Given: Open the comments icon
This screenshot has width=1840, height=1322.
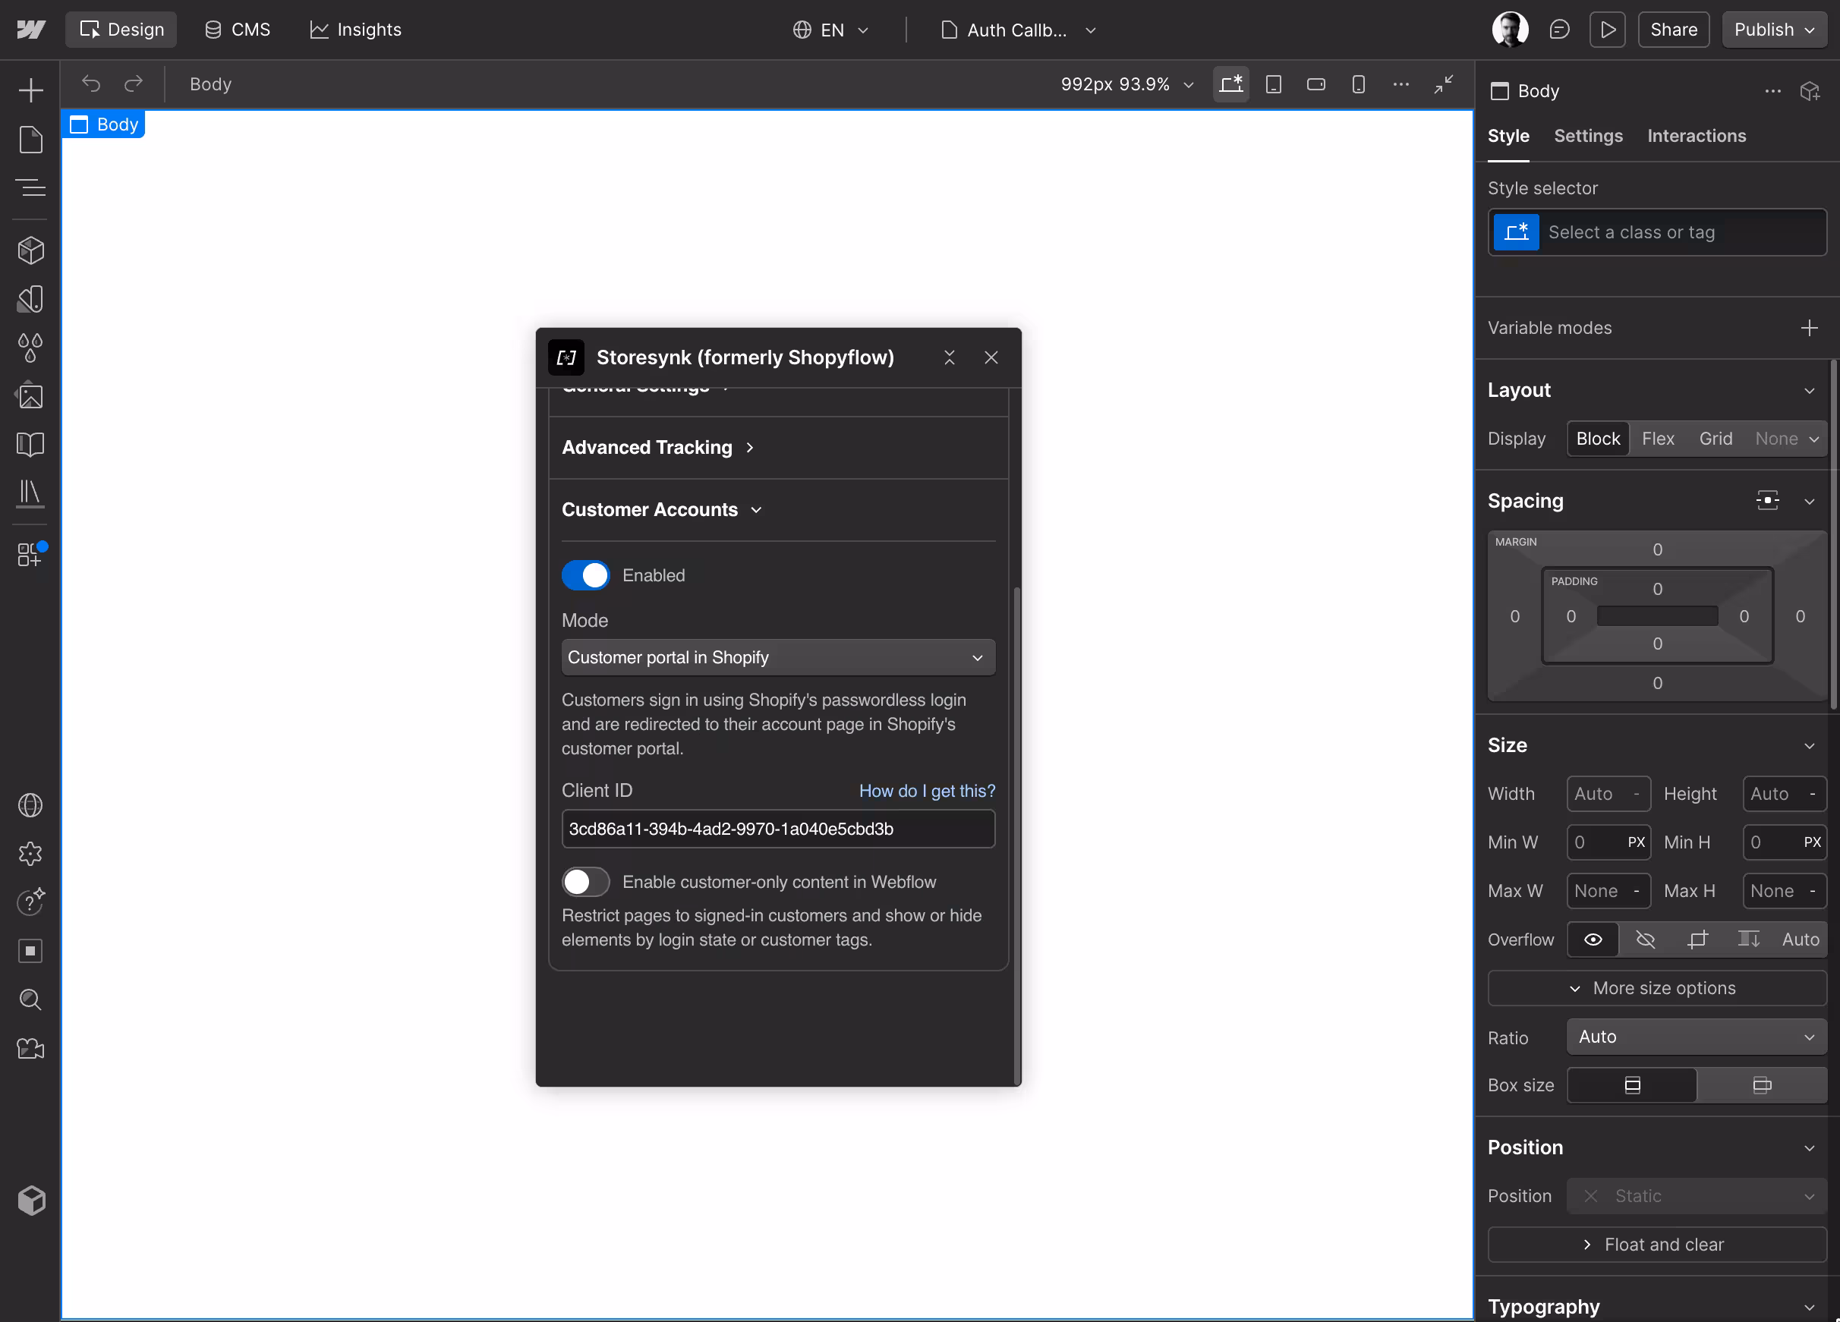Looking at the screenshot, I should click(x=1559, y=30).
